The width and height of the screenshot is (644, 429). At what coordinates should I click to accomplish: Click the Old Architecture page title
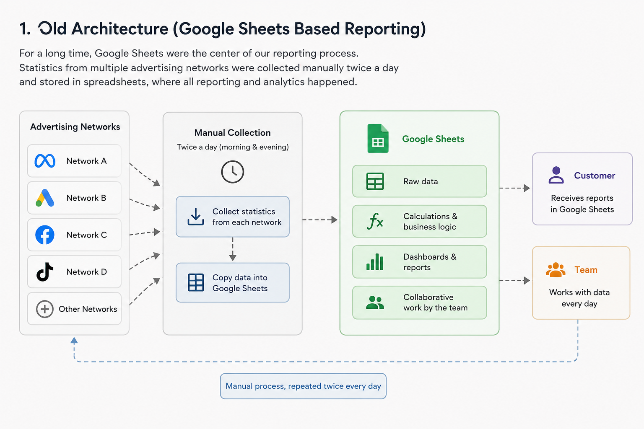point(223,29)
